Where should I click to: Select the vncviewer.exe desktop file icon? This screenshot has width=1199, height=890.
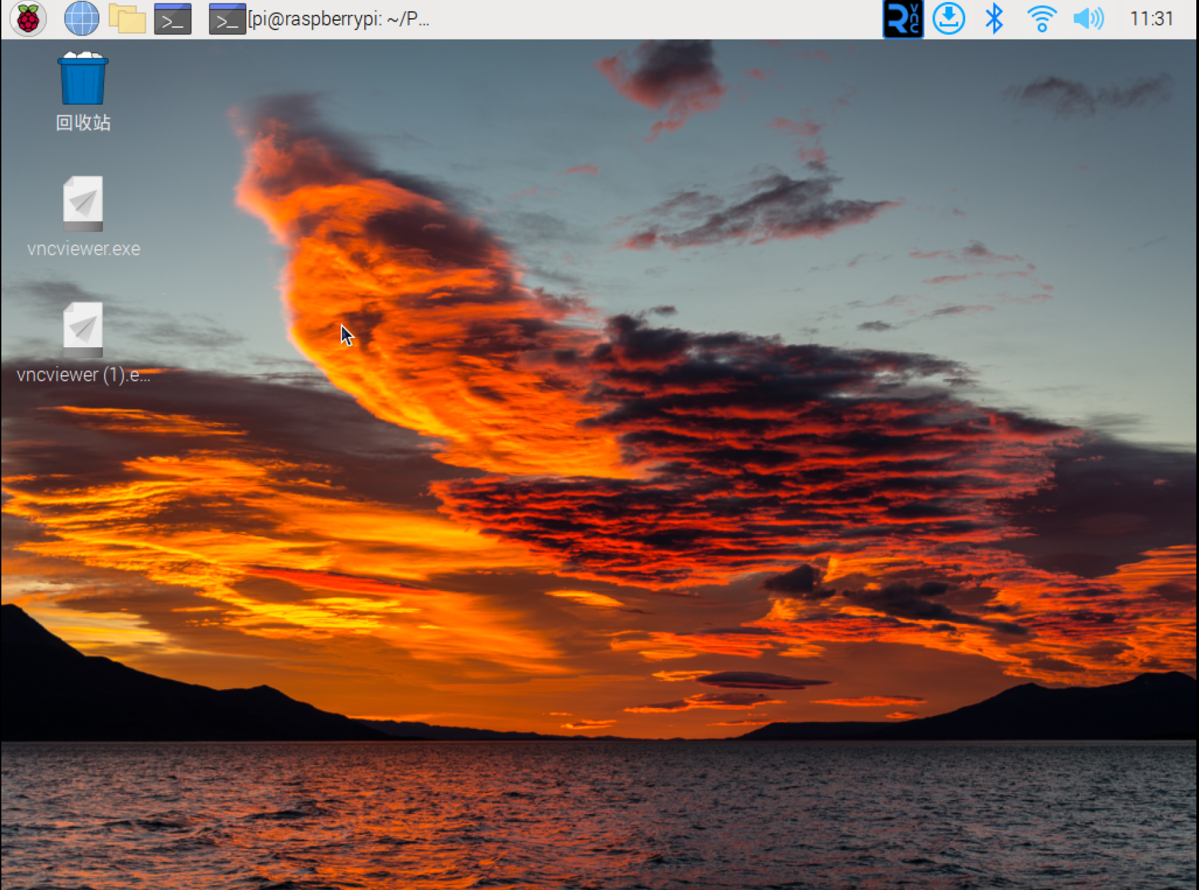tap(83, 204)
